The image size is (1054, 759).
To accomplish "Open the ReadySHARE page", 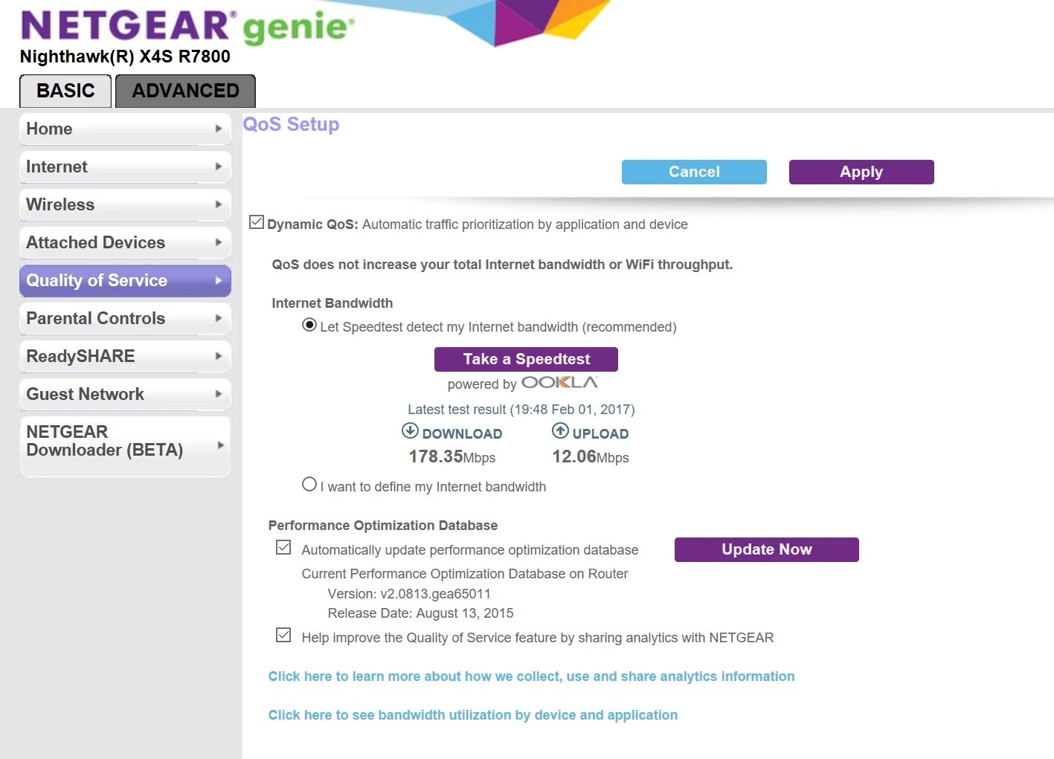I will [x=125, y=356].
